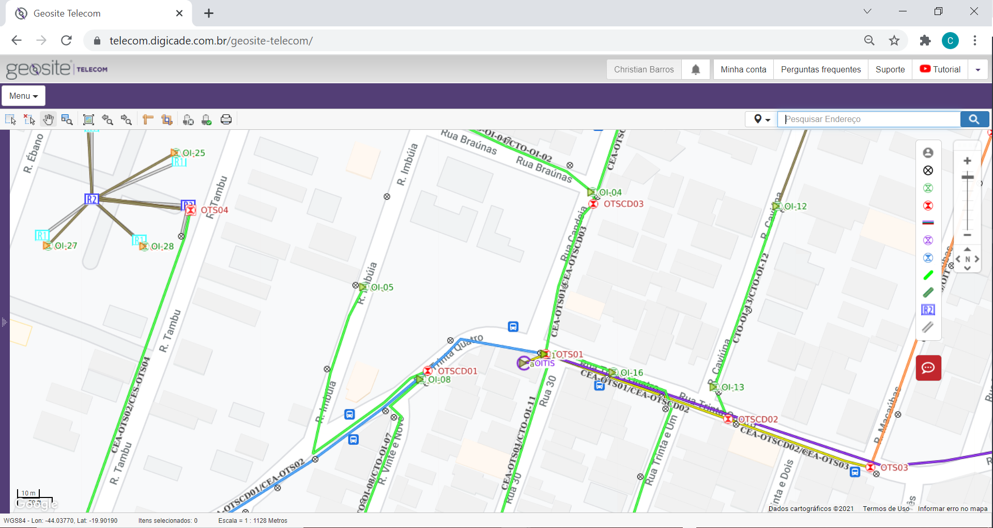
Task: Click the blue address search button
Action: [974, 119]
